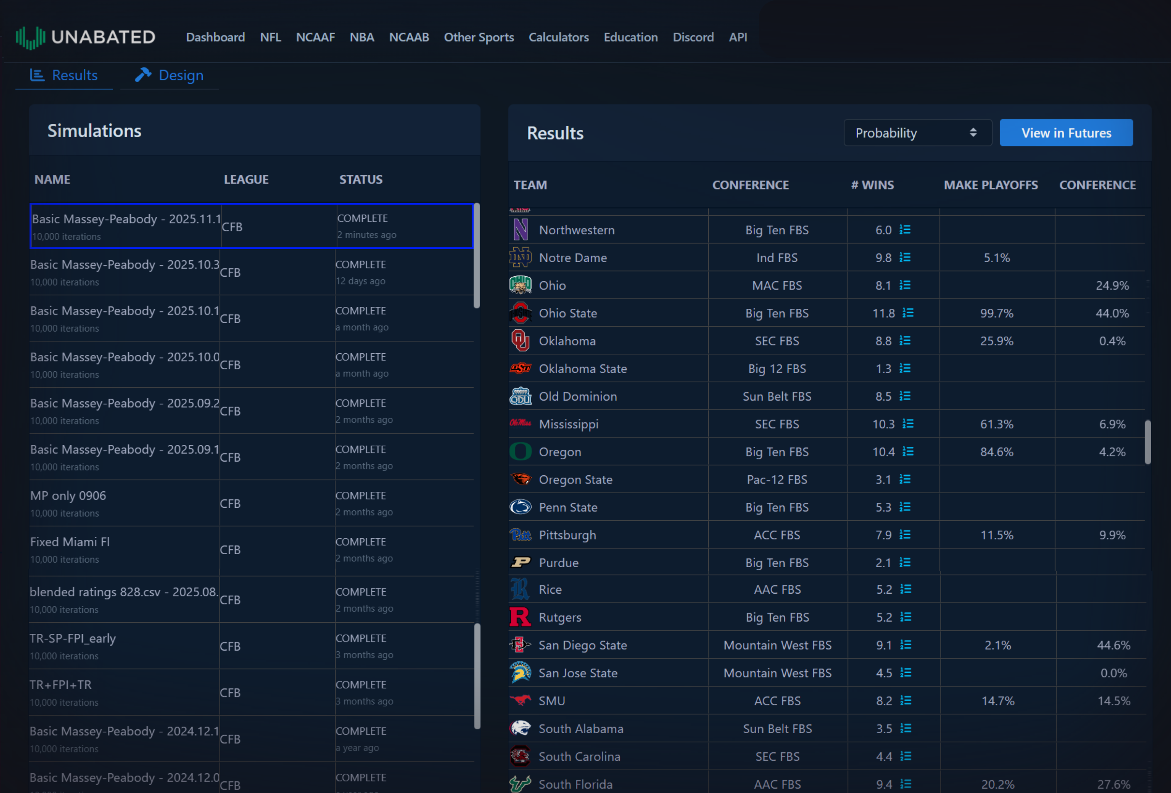Sort results by MAKE PLAYOFFS column

pos(991,185)
